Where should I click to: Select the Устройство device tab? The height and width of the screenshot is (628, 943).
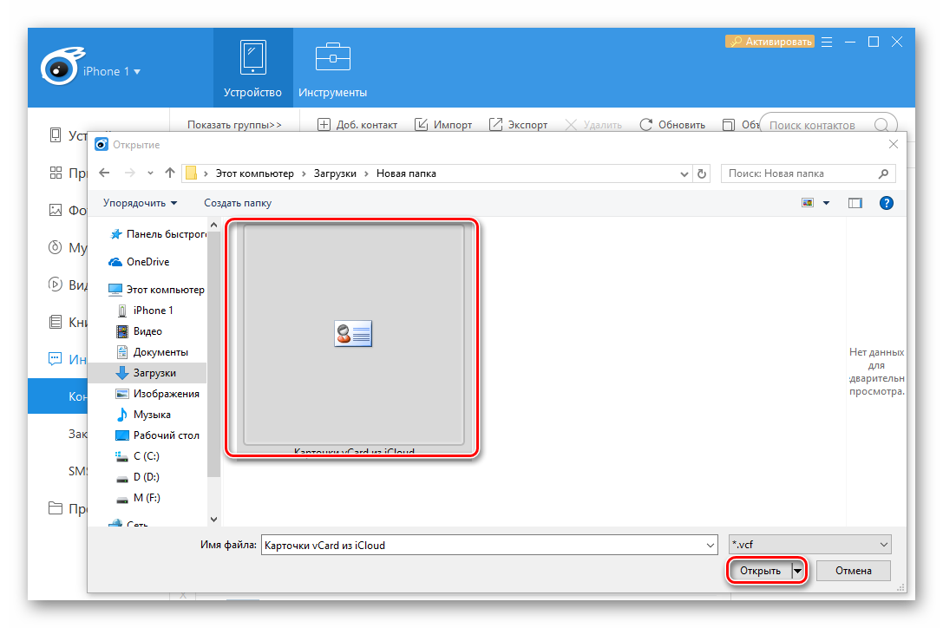(252, 66)
